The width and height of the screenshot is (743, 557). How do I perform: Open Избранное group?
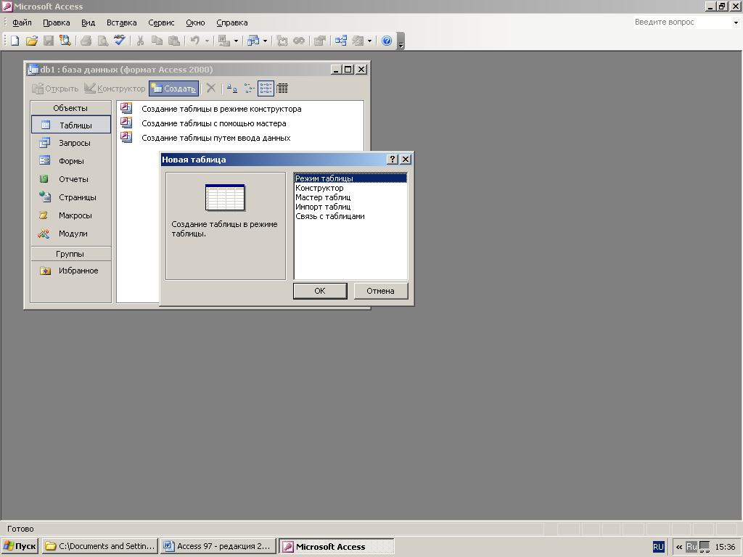point(70,271)
